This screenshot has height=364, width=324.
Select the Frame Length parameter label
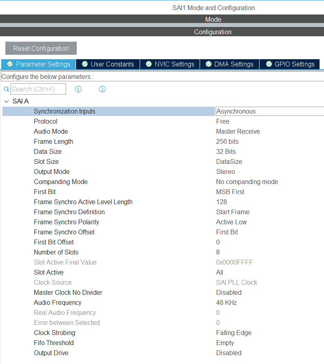[54, 141]
